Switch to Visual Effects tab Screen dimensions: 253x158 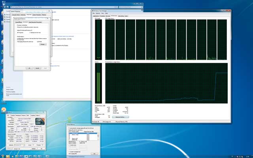coord(19,22)
